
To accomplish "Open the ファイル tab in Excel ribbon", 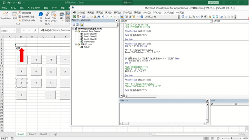I will click(4, 8).
